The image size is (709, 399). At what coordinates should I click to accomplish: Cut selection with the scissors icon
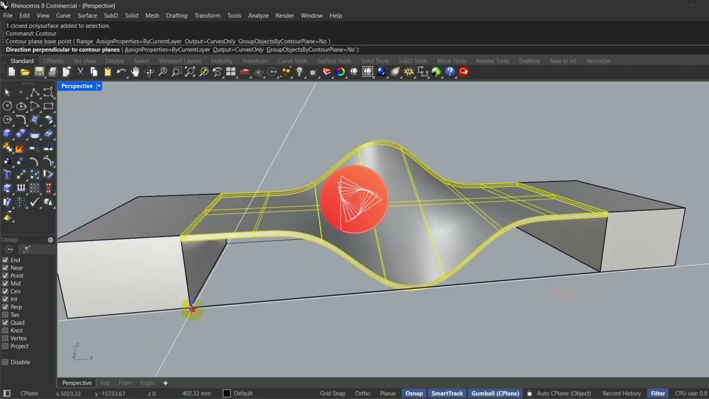(x=80, y=71)
